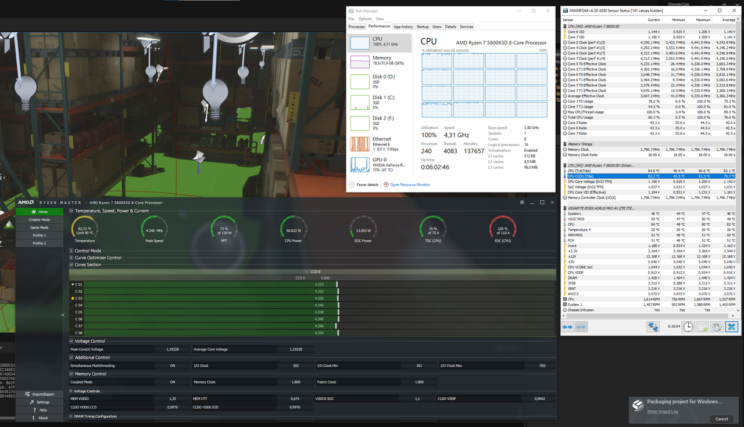Switch to App history tab
744x427 pixels.
[x=403, y=27]
